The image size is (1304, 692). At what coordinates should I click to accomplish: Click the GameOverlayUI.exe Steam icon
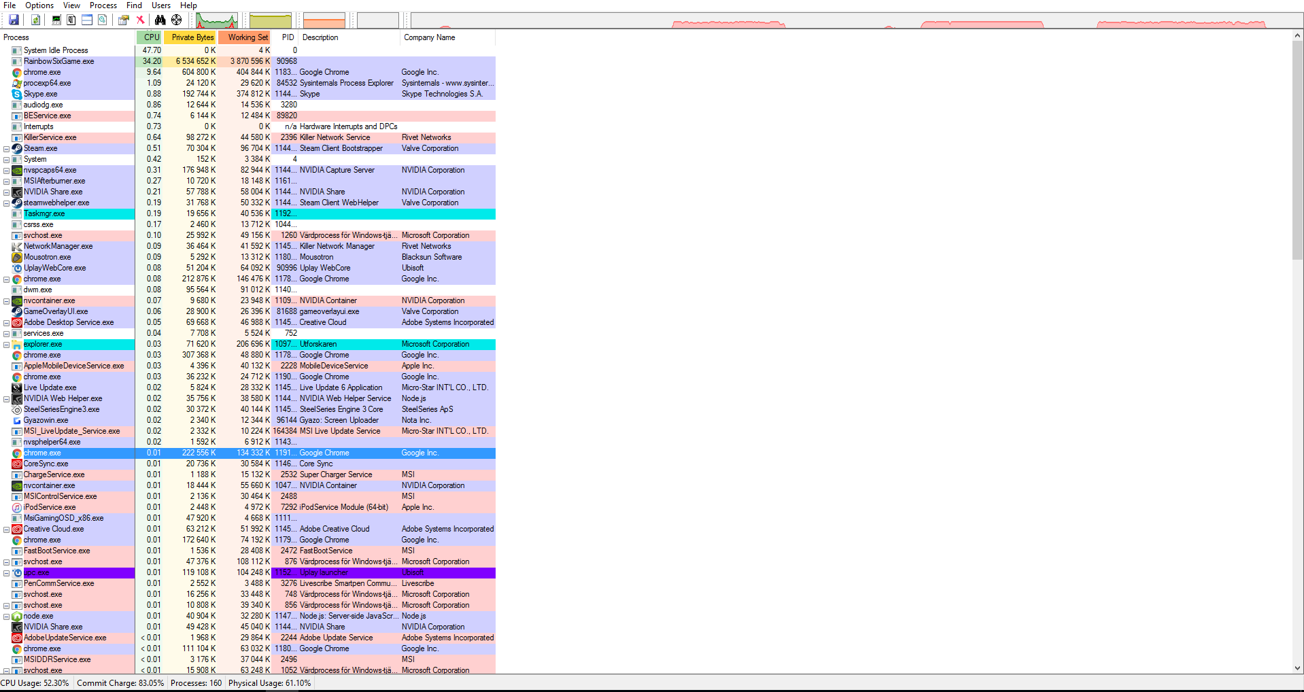click(x=17, y=311)
